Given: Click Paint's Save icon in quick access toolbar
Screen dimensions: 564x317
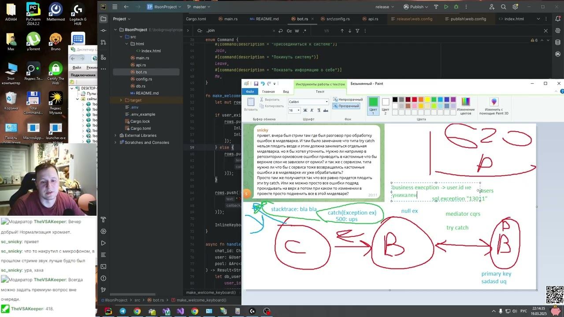Looking at the screenshot, I should (256, 84).
